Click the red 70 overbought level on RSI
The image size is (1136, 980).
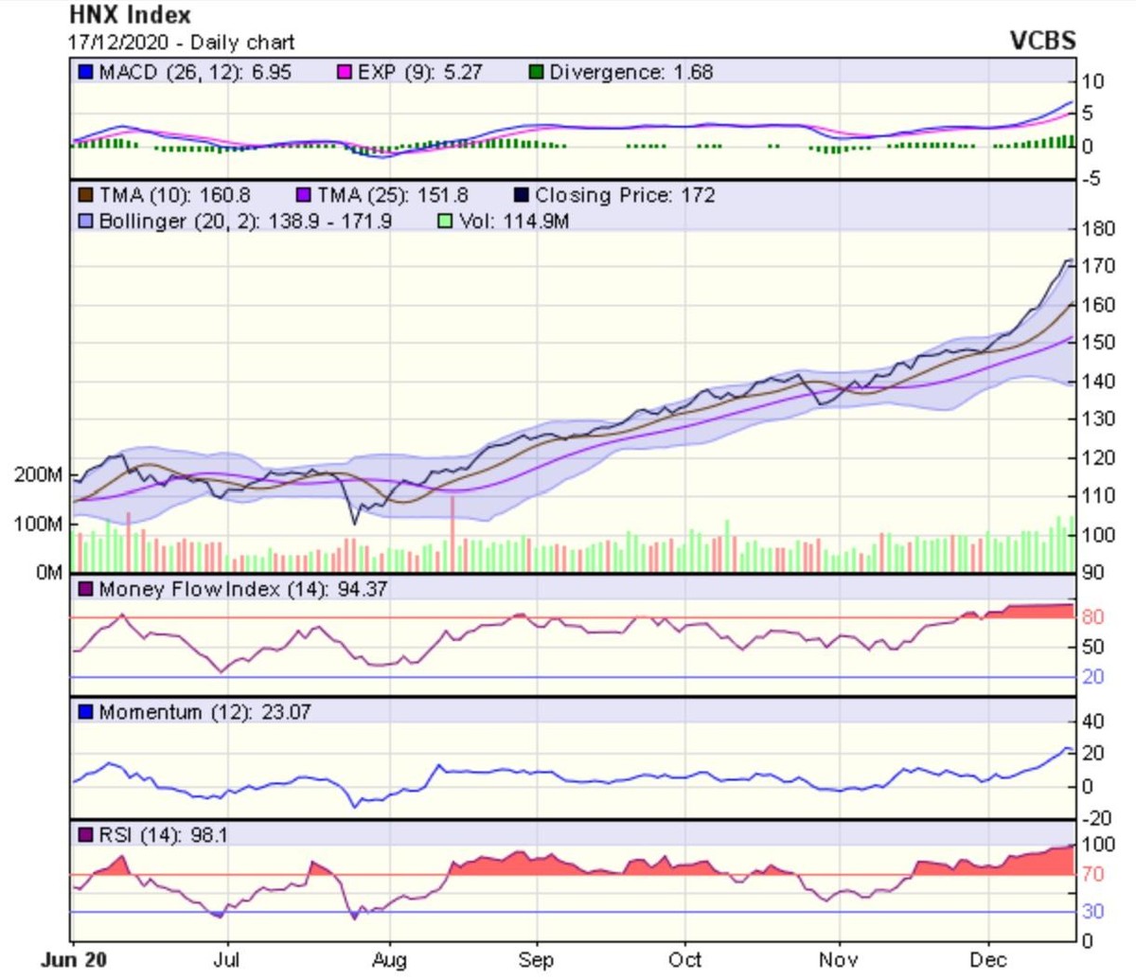(x=1092, y=874)
